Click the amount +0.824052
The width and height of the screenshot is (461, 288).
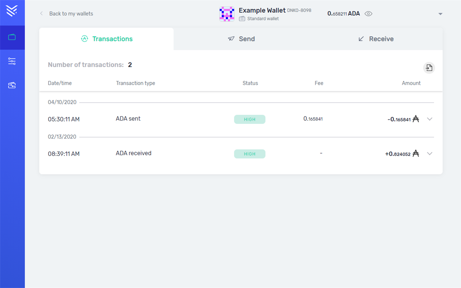[x=398, y=154]
